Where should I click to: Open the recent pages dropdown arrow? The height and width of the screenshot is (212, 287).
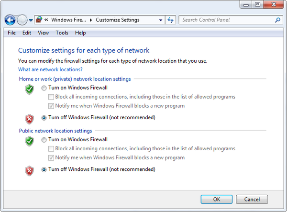click(x=31, y=20)
